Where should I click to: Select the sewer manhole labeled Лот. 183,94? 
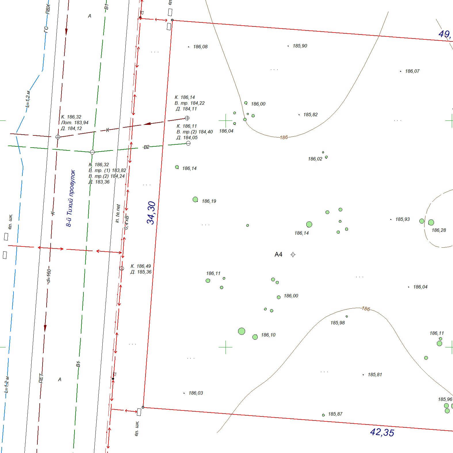58,137
